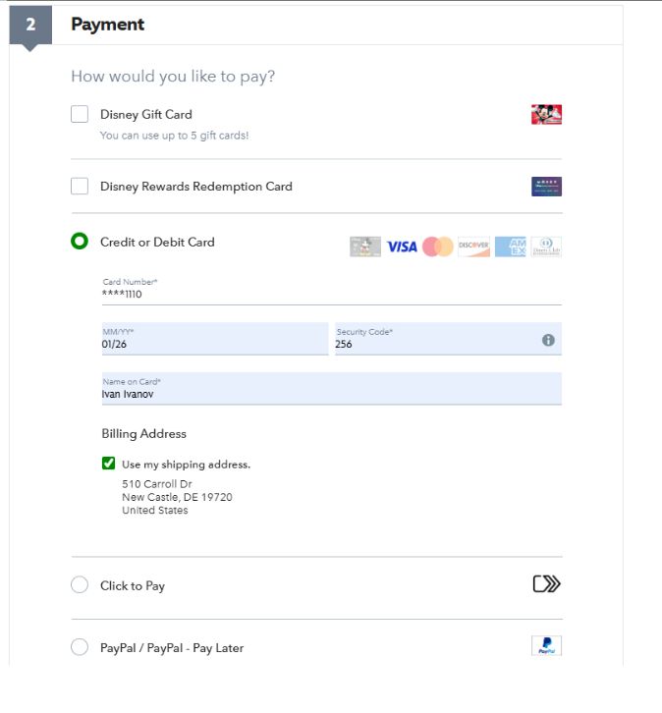Choose PayPal / PayPal - Pay Later
Screen dimensions: 662x713
click(x=80, y=647)
